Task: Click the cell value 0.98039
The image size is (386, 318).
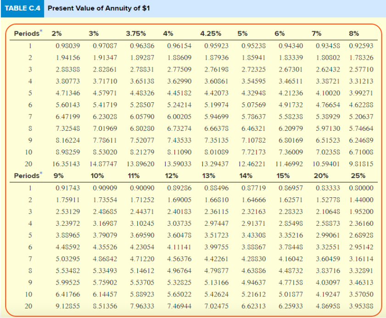Action: coord(67,46)
